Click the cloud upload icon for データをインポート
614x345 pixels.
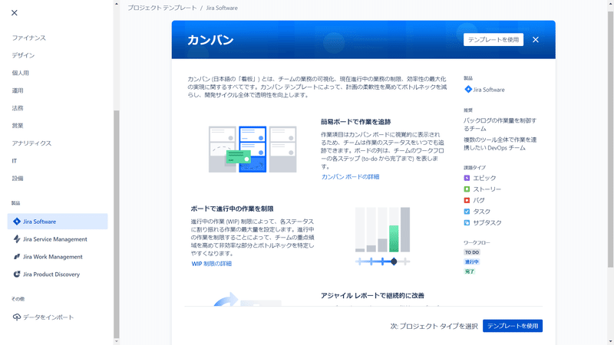[x=17, y=317]
